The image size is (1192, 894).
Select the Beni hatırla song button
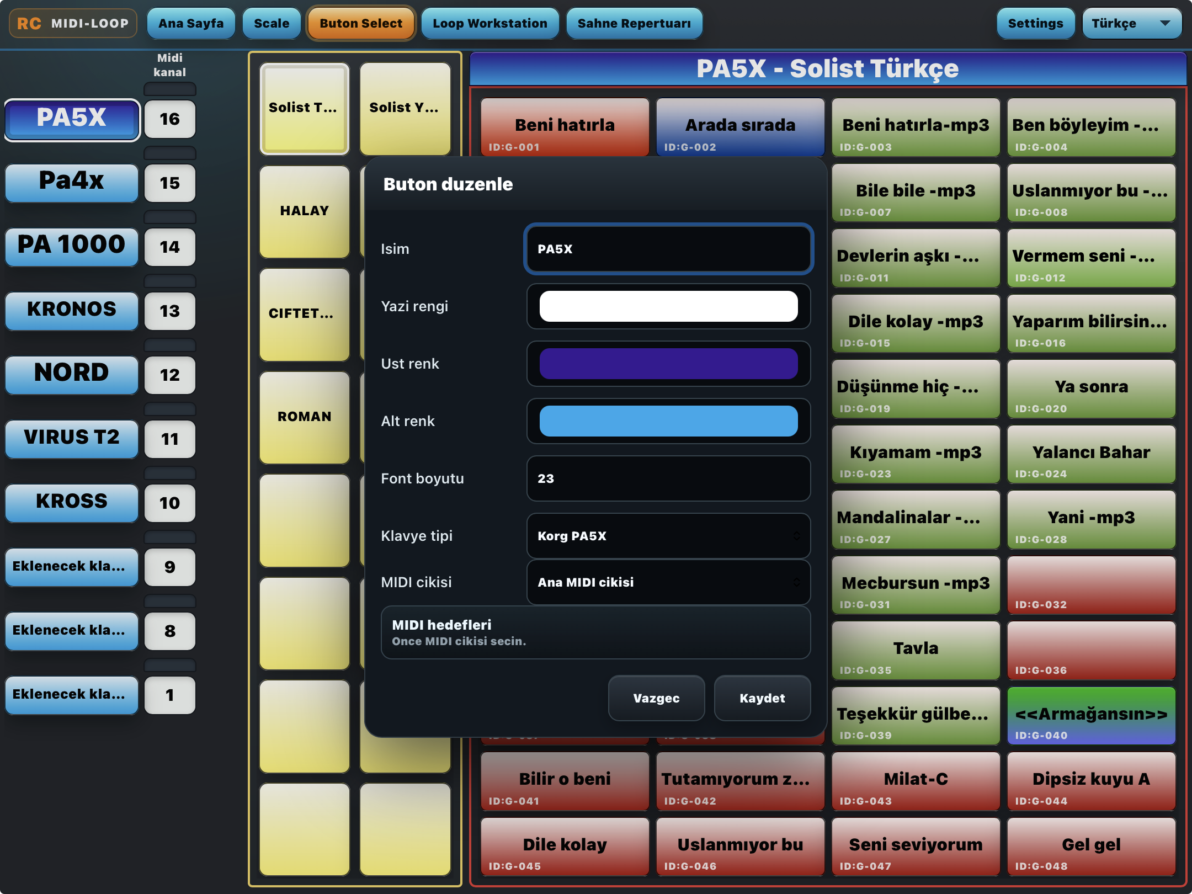click(565, 128)
